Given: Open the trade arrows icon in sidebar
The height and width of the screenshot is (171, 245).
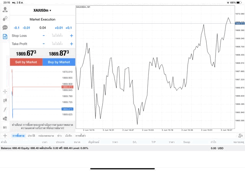Looking at the screenshot, I should coord(5,19).
